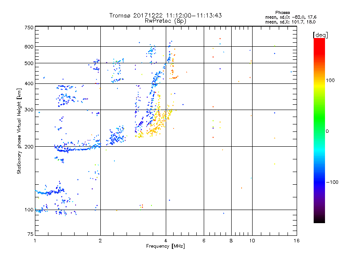Viewport: 349px width, 262px height.
Task: Click the plot title 'Tromsø 20171222 11:12:00-11:13:43'
Action: tap(165, 15)
